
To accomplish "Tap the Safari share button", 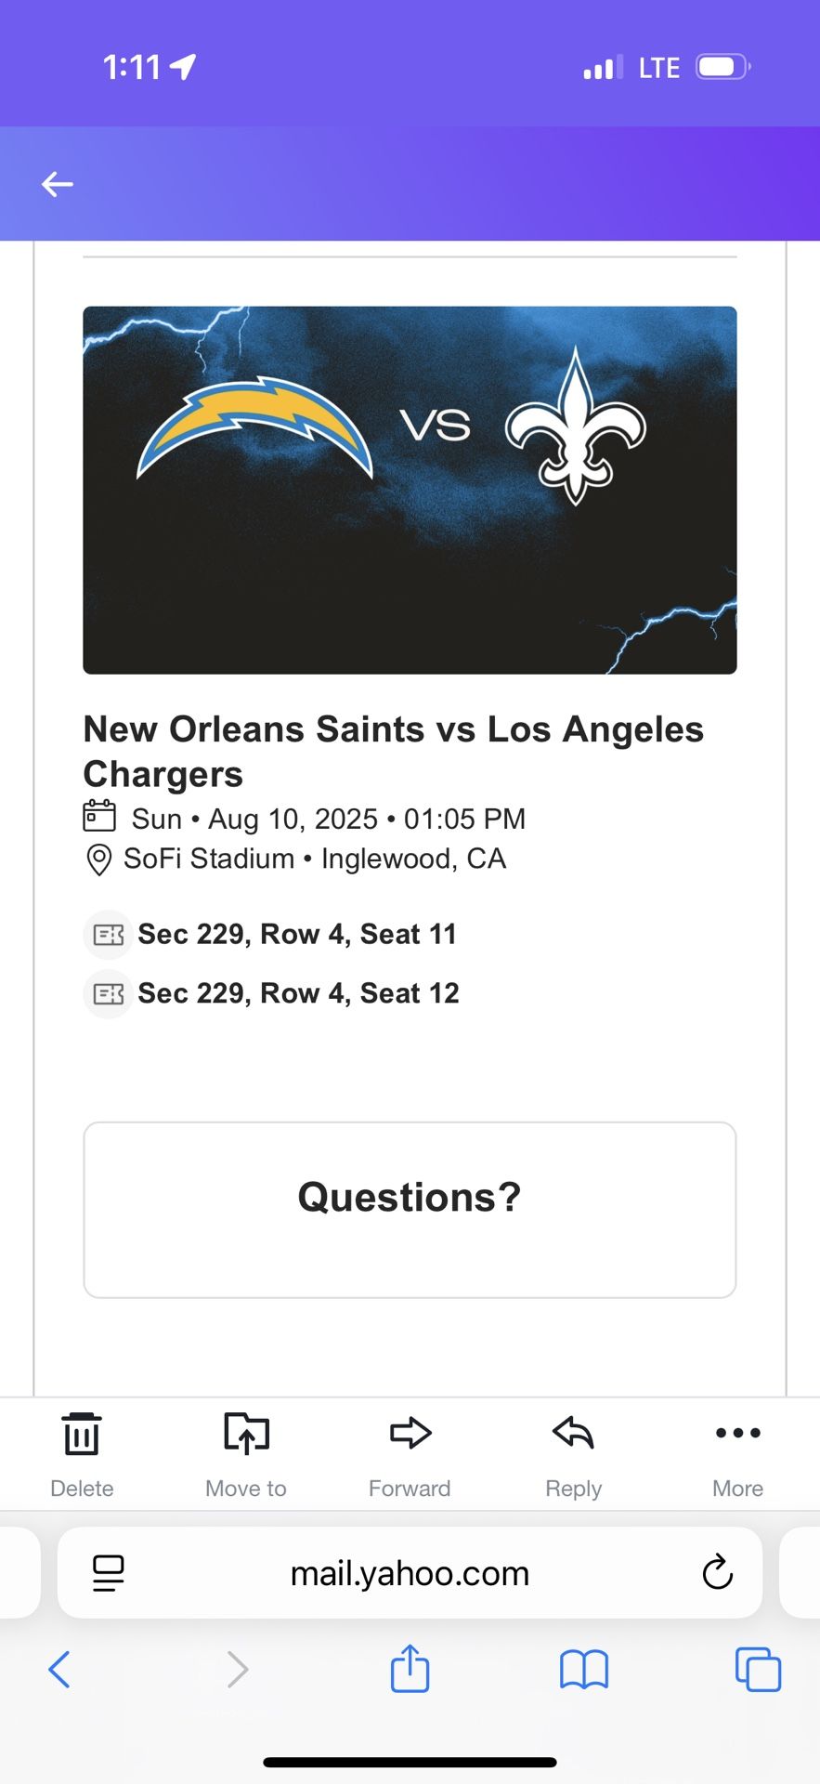I will coord(410,1669).
